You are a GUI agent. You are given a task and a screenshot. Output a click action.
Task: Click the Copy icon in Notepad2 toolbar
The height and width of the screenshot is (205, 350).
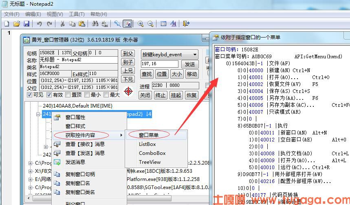click(72, 24)
